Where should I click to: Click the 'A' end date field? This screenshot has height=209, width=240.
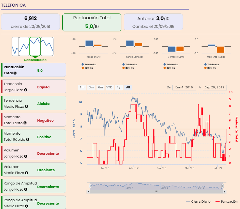(215, 88)
